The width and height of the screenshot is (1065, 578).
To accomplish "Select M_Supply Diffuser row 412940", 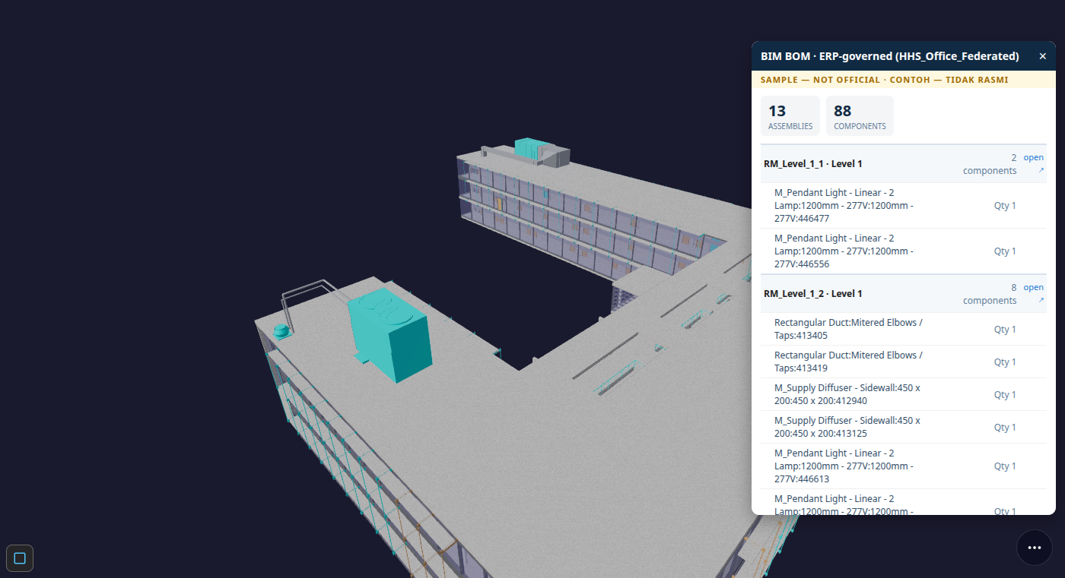I will [x=904, y=395].
